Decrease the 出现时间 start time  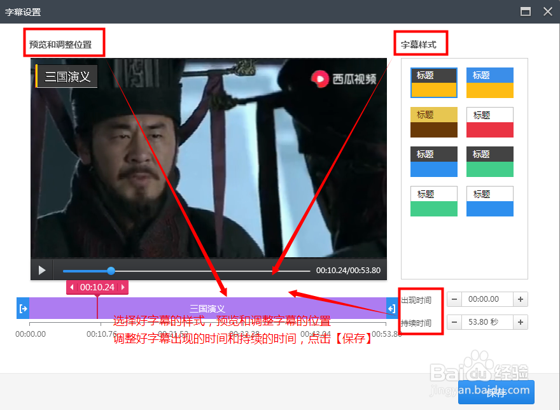coord(454,299)
